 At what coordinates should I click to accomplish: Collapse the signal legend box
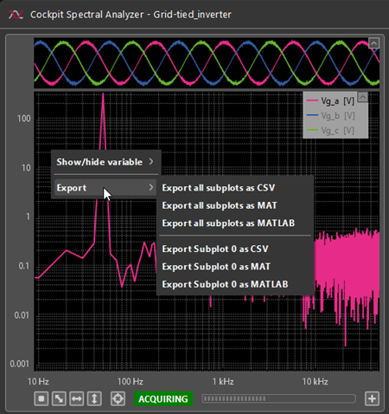click(363, 97)
